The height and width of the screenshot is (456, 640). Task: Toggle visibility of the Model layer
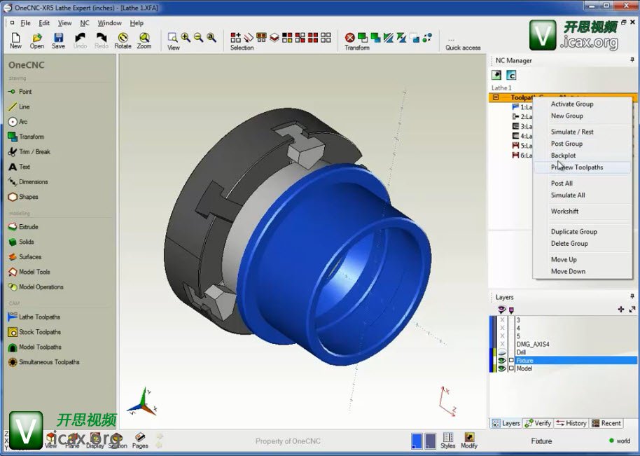[x=501, y=368]
